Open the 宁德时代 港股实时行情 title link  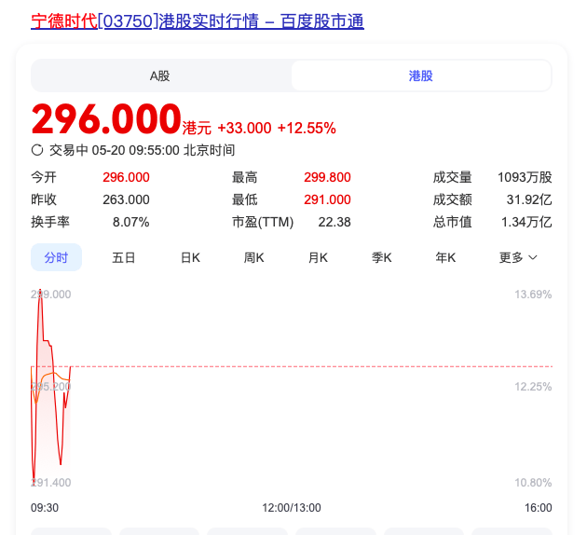point(198,21)
